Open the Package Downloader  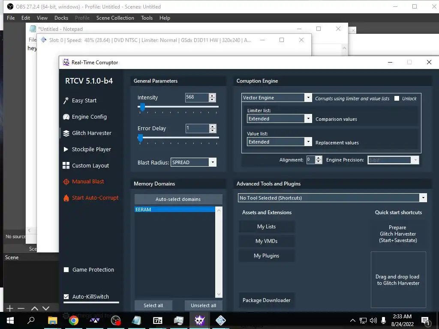[267, 300]
